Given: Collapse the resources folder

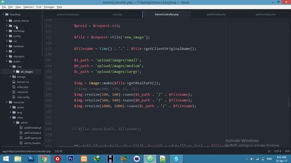Looking at the screenshot, I should 7,102.
